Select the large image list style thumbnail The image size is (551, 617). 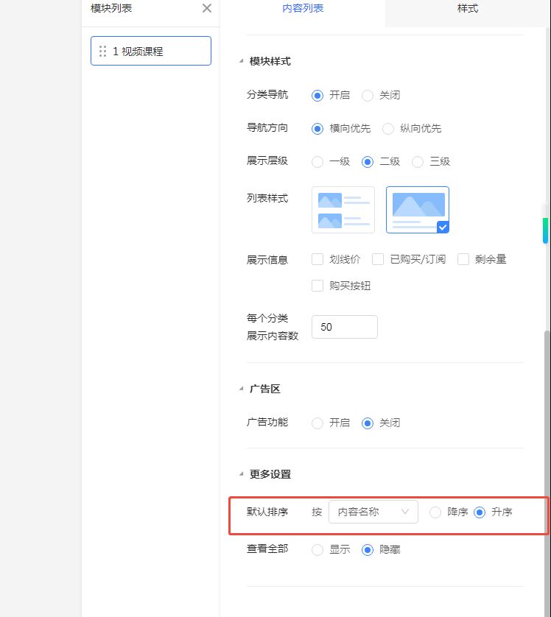coord(417,210)
